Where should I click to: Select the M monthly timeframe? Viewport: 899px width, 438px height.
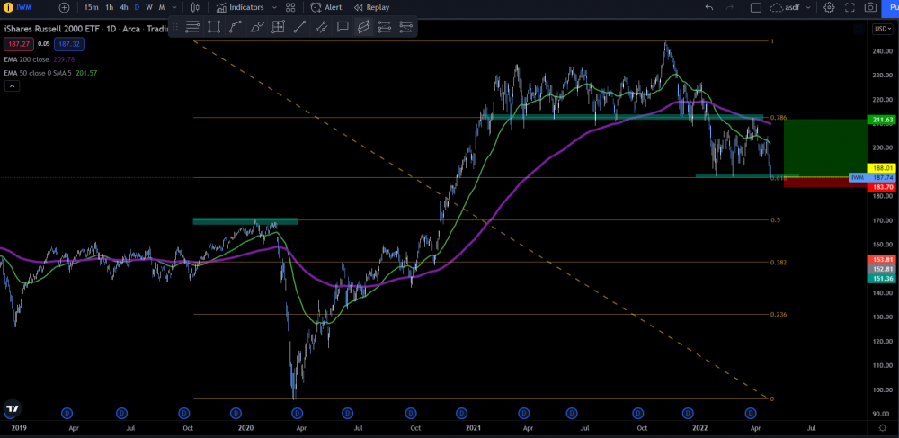pyautogui.click(x=162, y=7)
